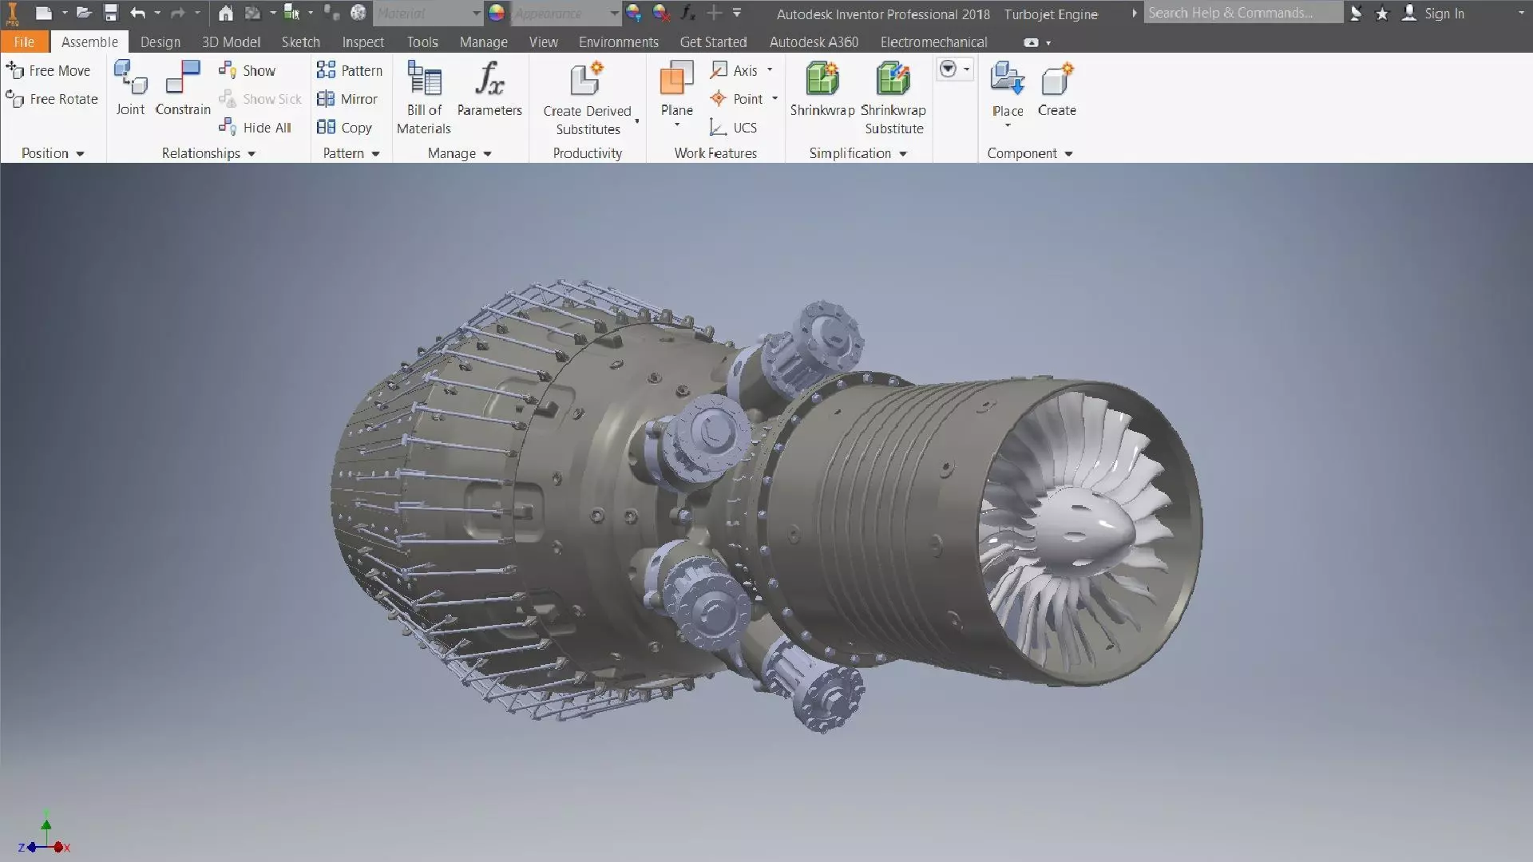1533x862 pixels.
Task: Click the New file icon
Action: click(44, 13)
